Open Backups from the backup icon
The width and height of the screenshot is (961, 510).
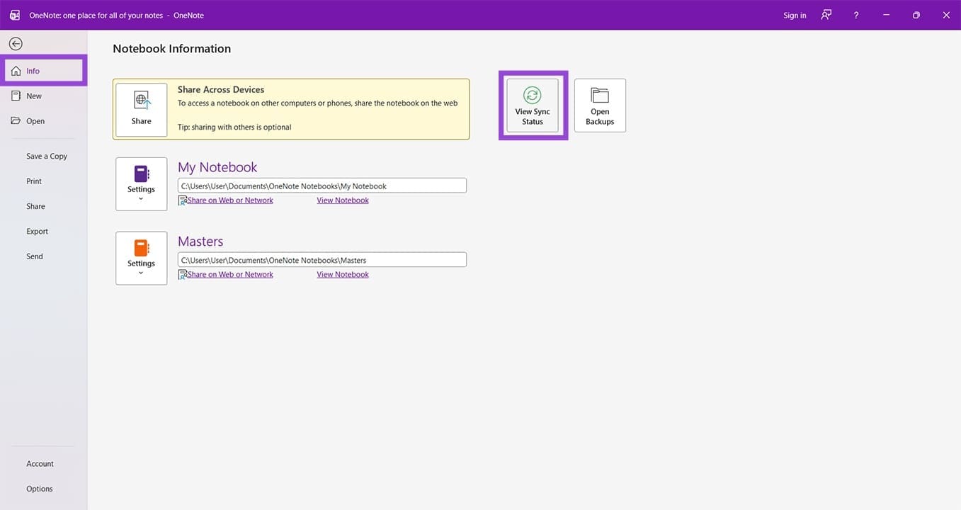click(x=599, y=104)
